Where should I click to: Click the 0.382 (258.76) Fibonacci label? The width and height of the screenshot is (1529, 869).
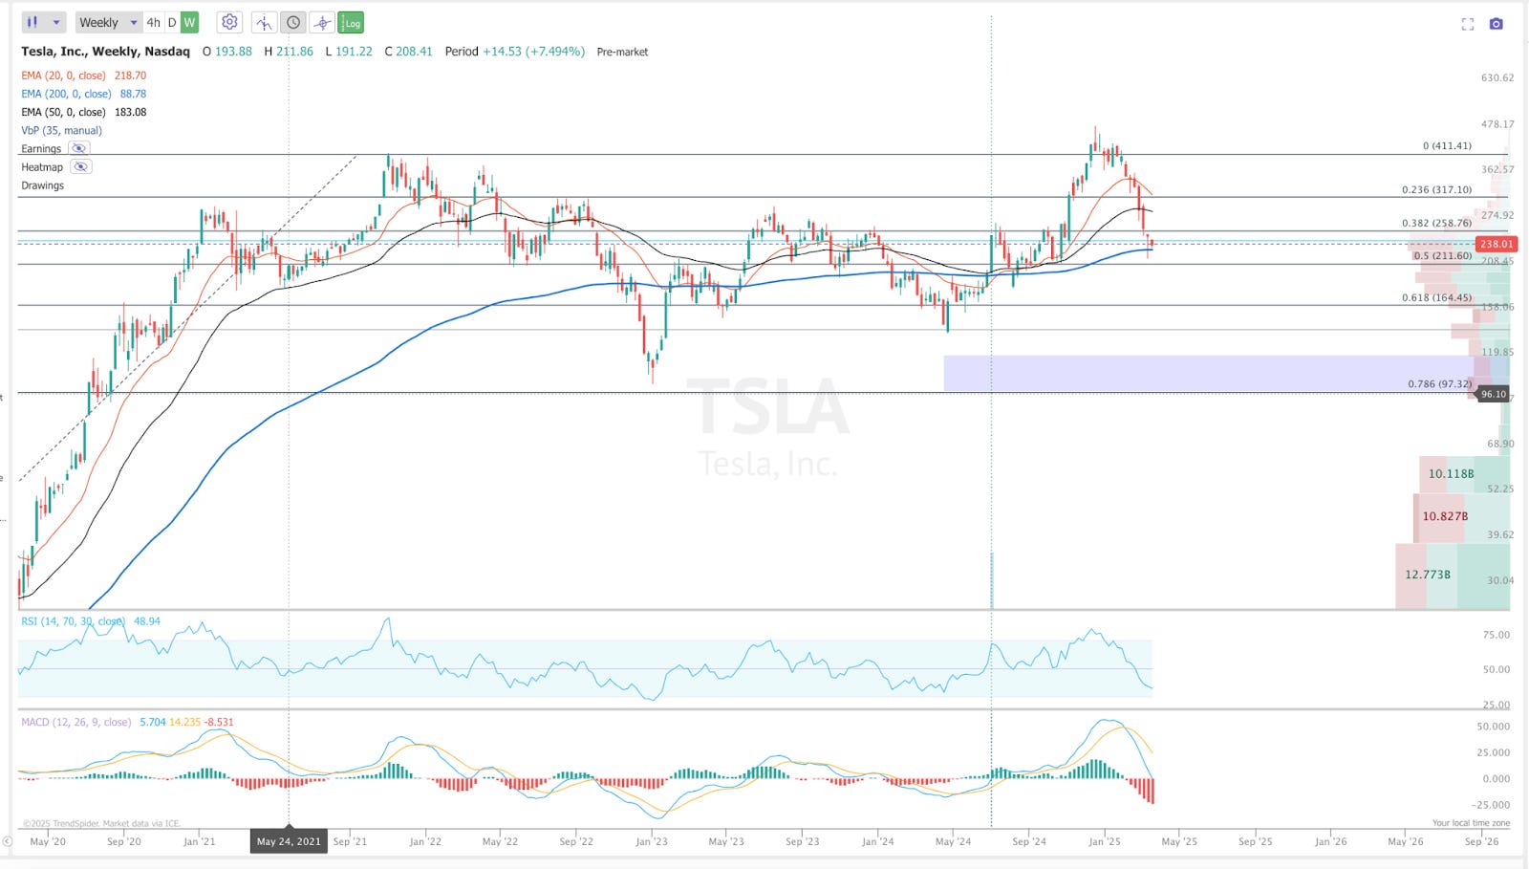click(1436, 223)
